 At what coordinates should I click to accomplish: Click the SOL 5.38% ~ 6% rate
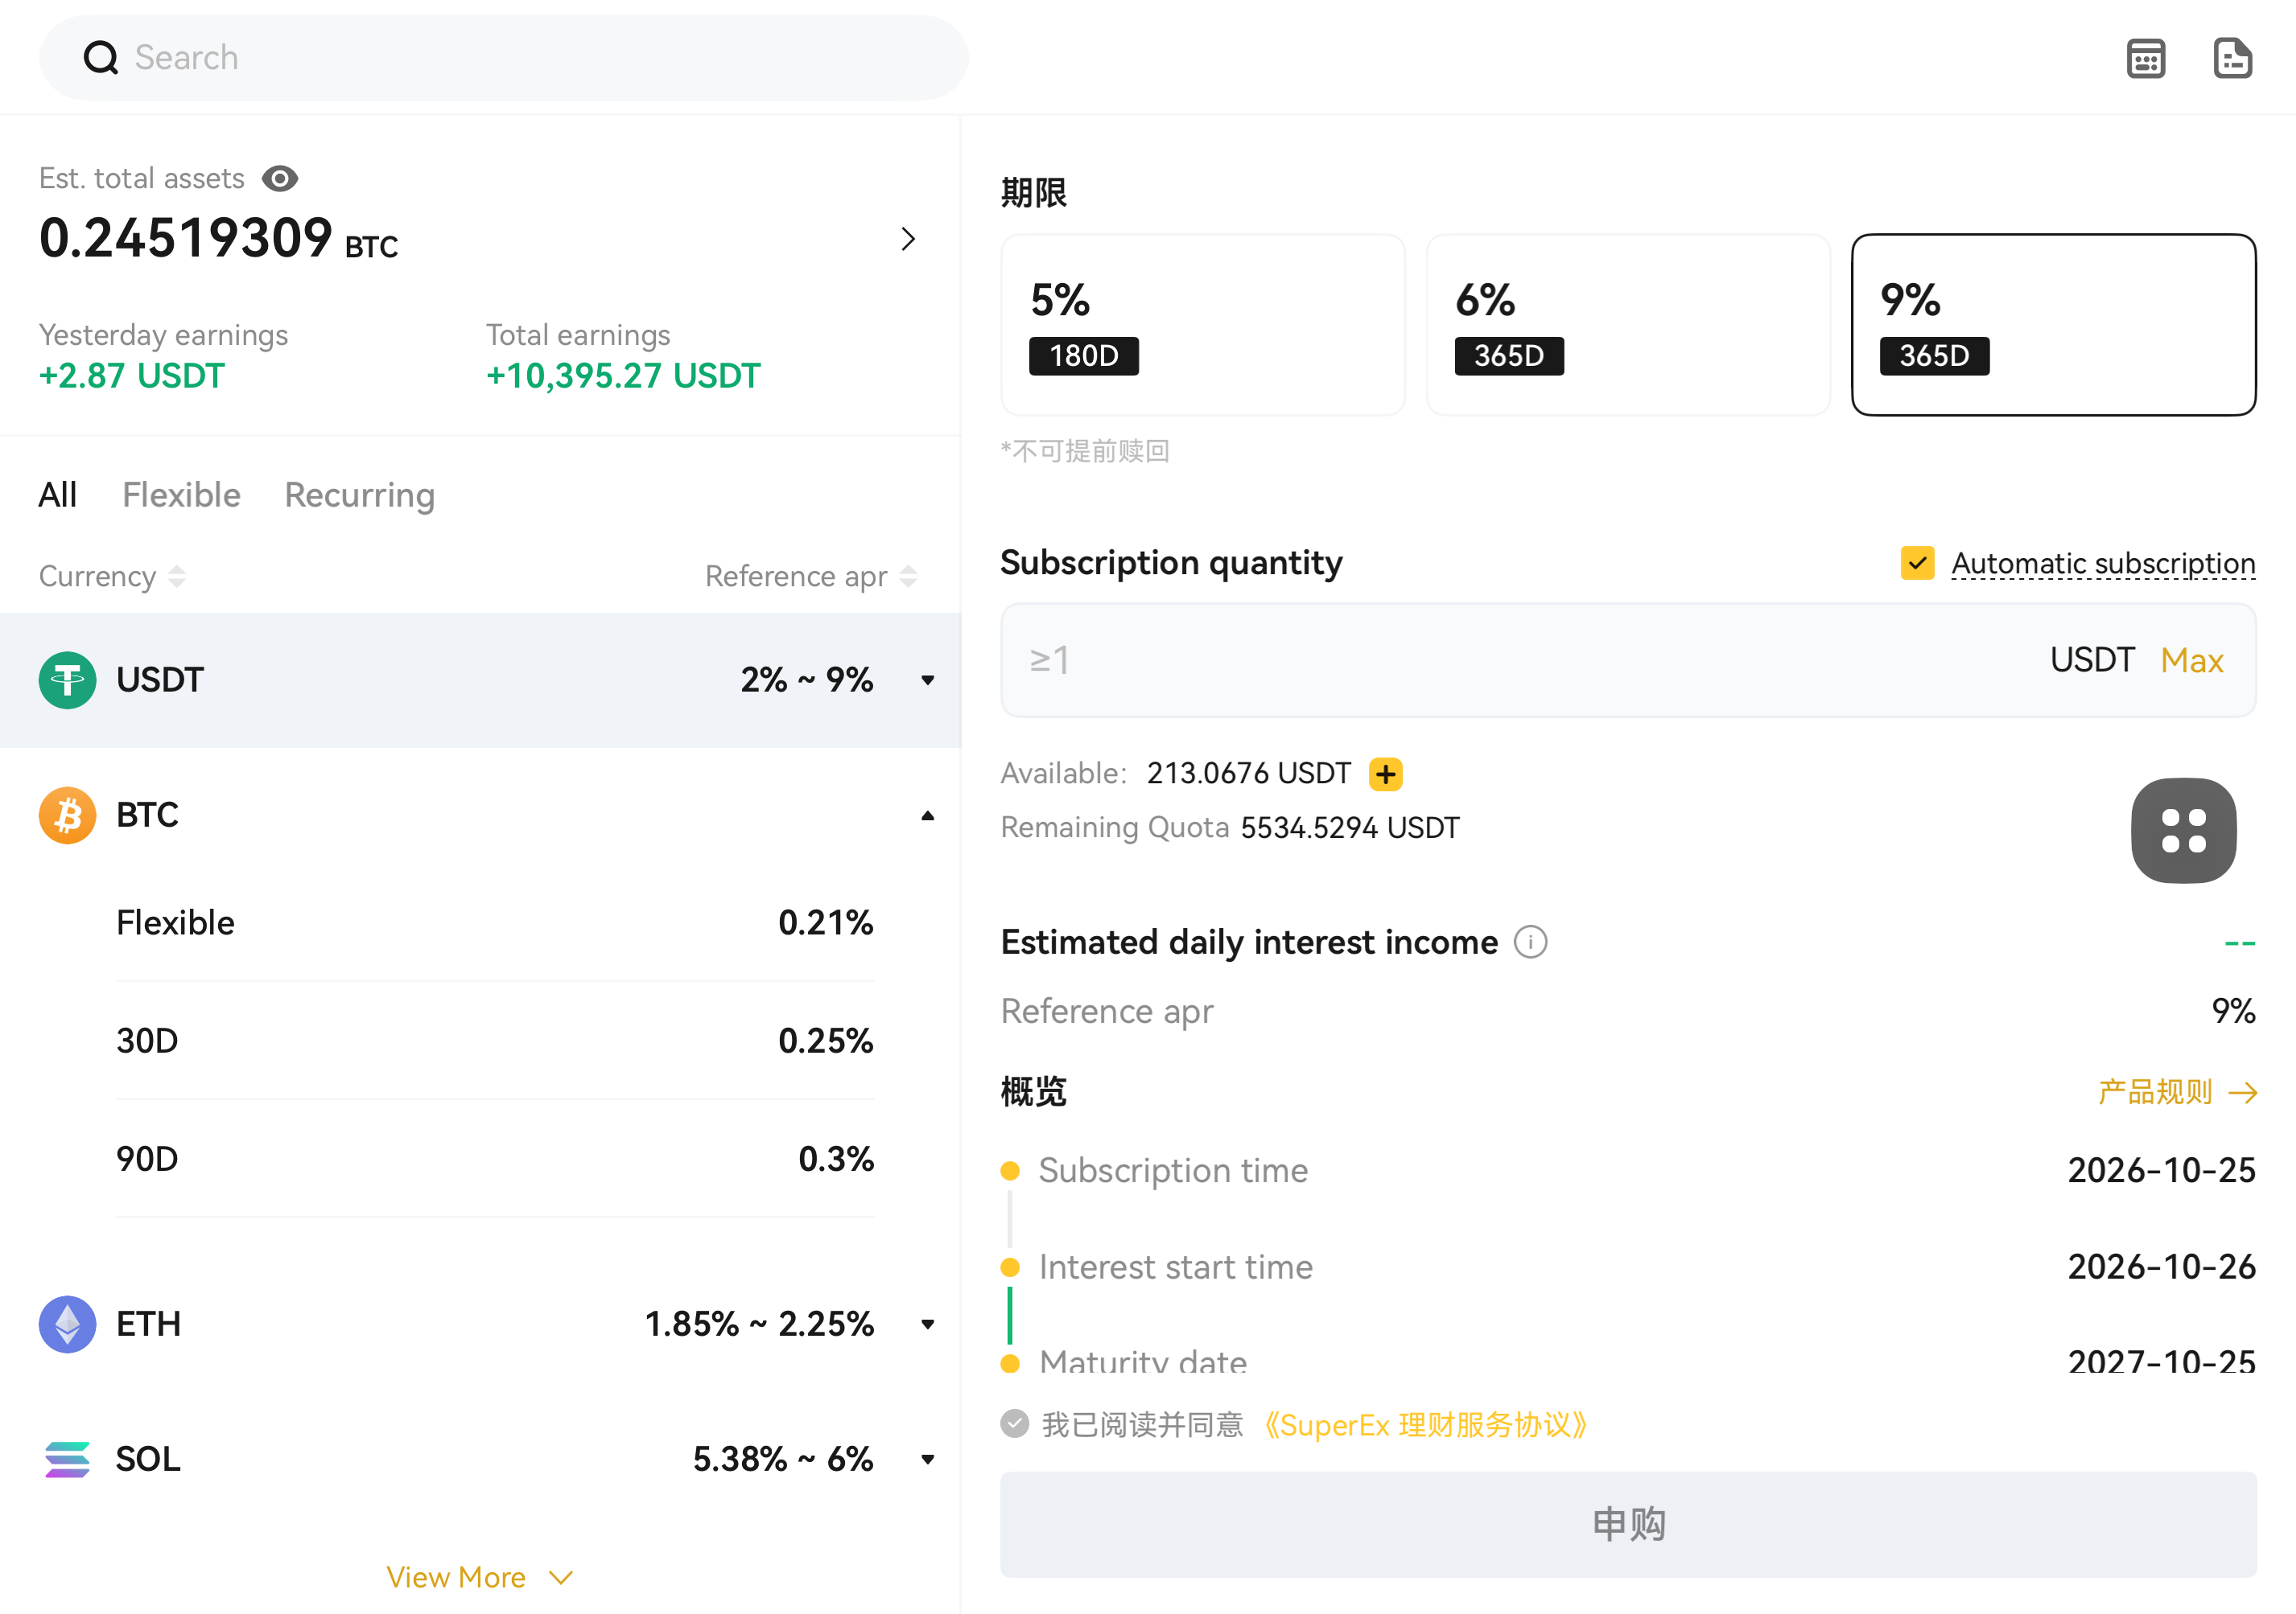pos(783,1458)
